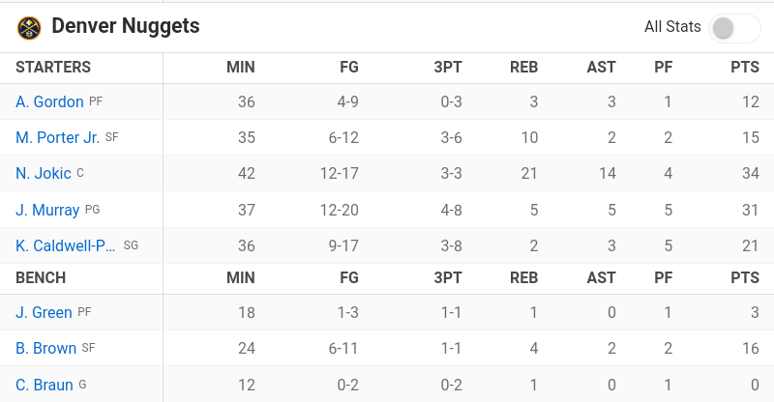The image size is (774, 402).
Task: Click the starters MIN column header
Action: (241, 67)
